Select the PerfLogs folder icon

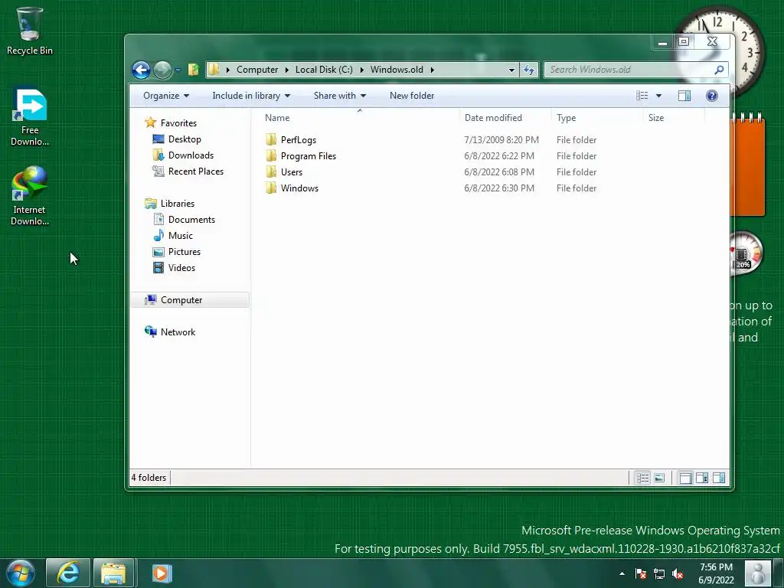coord(271,139)
